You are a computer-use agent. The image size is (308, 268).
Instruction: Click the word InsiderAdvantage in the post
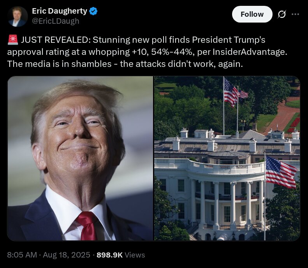pos(250,52)
